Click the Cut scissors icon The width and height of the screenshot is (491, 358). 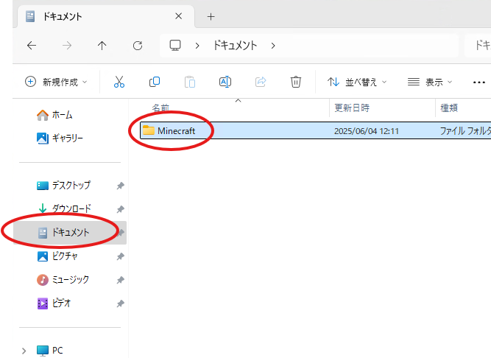pyautogui.click(x=119, y=82)
